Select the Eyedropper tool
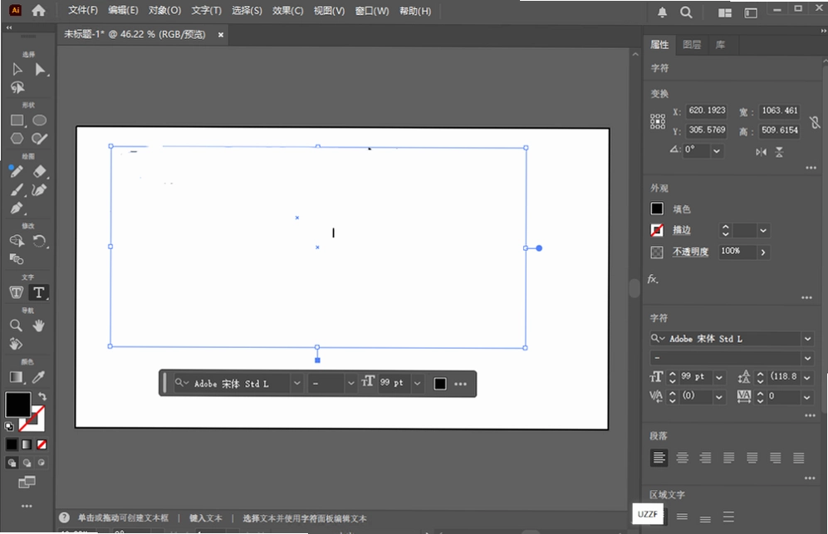 coord(38,377)
